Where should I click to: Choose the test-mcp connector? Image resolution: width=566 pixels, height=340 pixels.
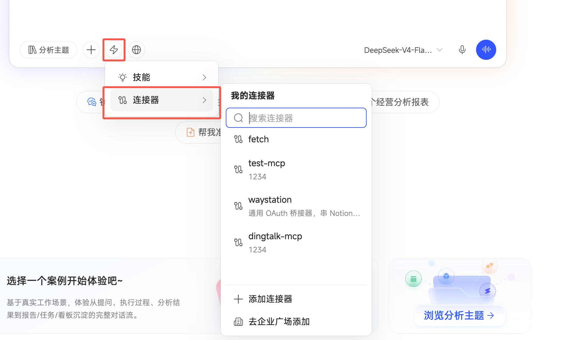tap(296, 170)
